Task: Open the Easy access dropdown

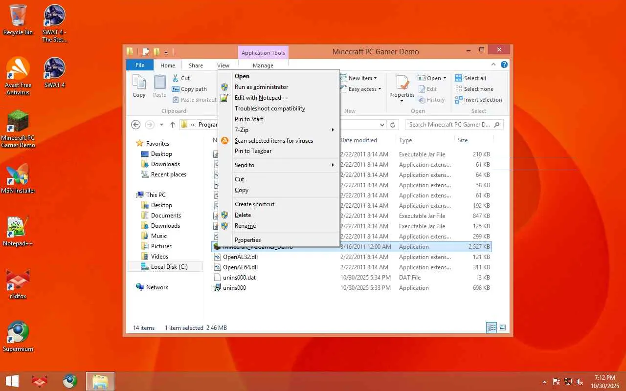Action: (364, 89)
